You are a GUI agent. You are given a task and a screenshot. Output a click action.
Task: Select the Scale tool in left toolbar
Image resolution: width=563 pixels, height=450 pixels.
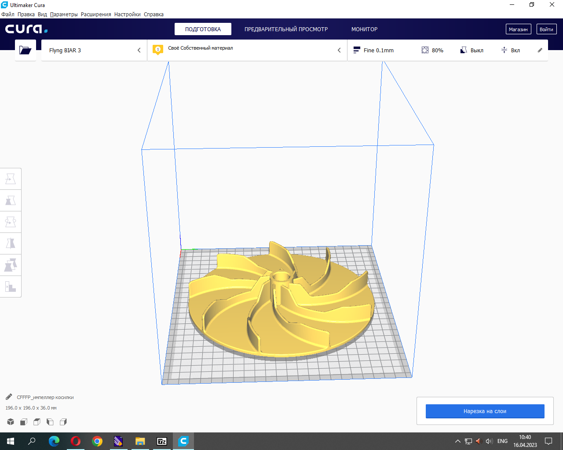(x=11, y=200)
